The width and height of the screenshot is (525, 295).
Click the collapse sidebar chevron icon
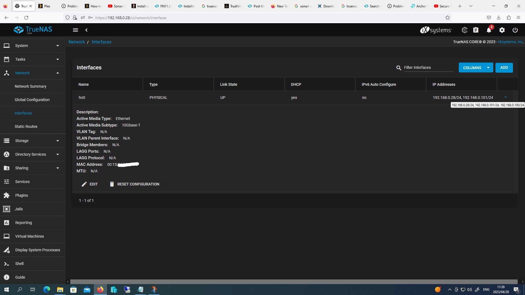[86, 30]
